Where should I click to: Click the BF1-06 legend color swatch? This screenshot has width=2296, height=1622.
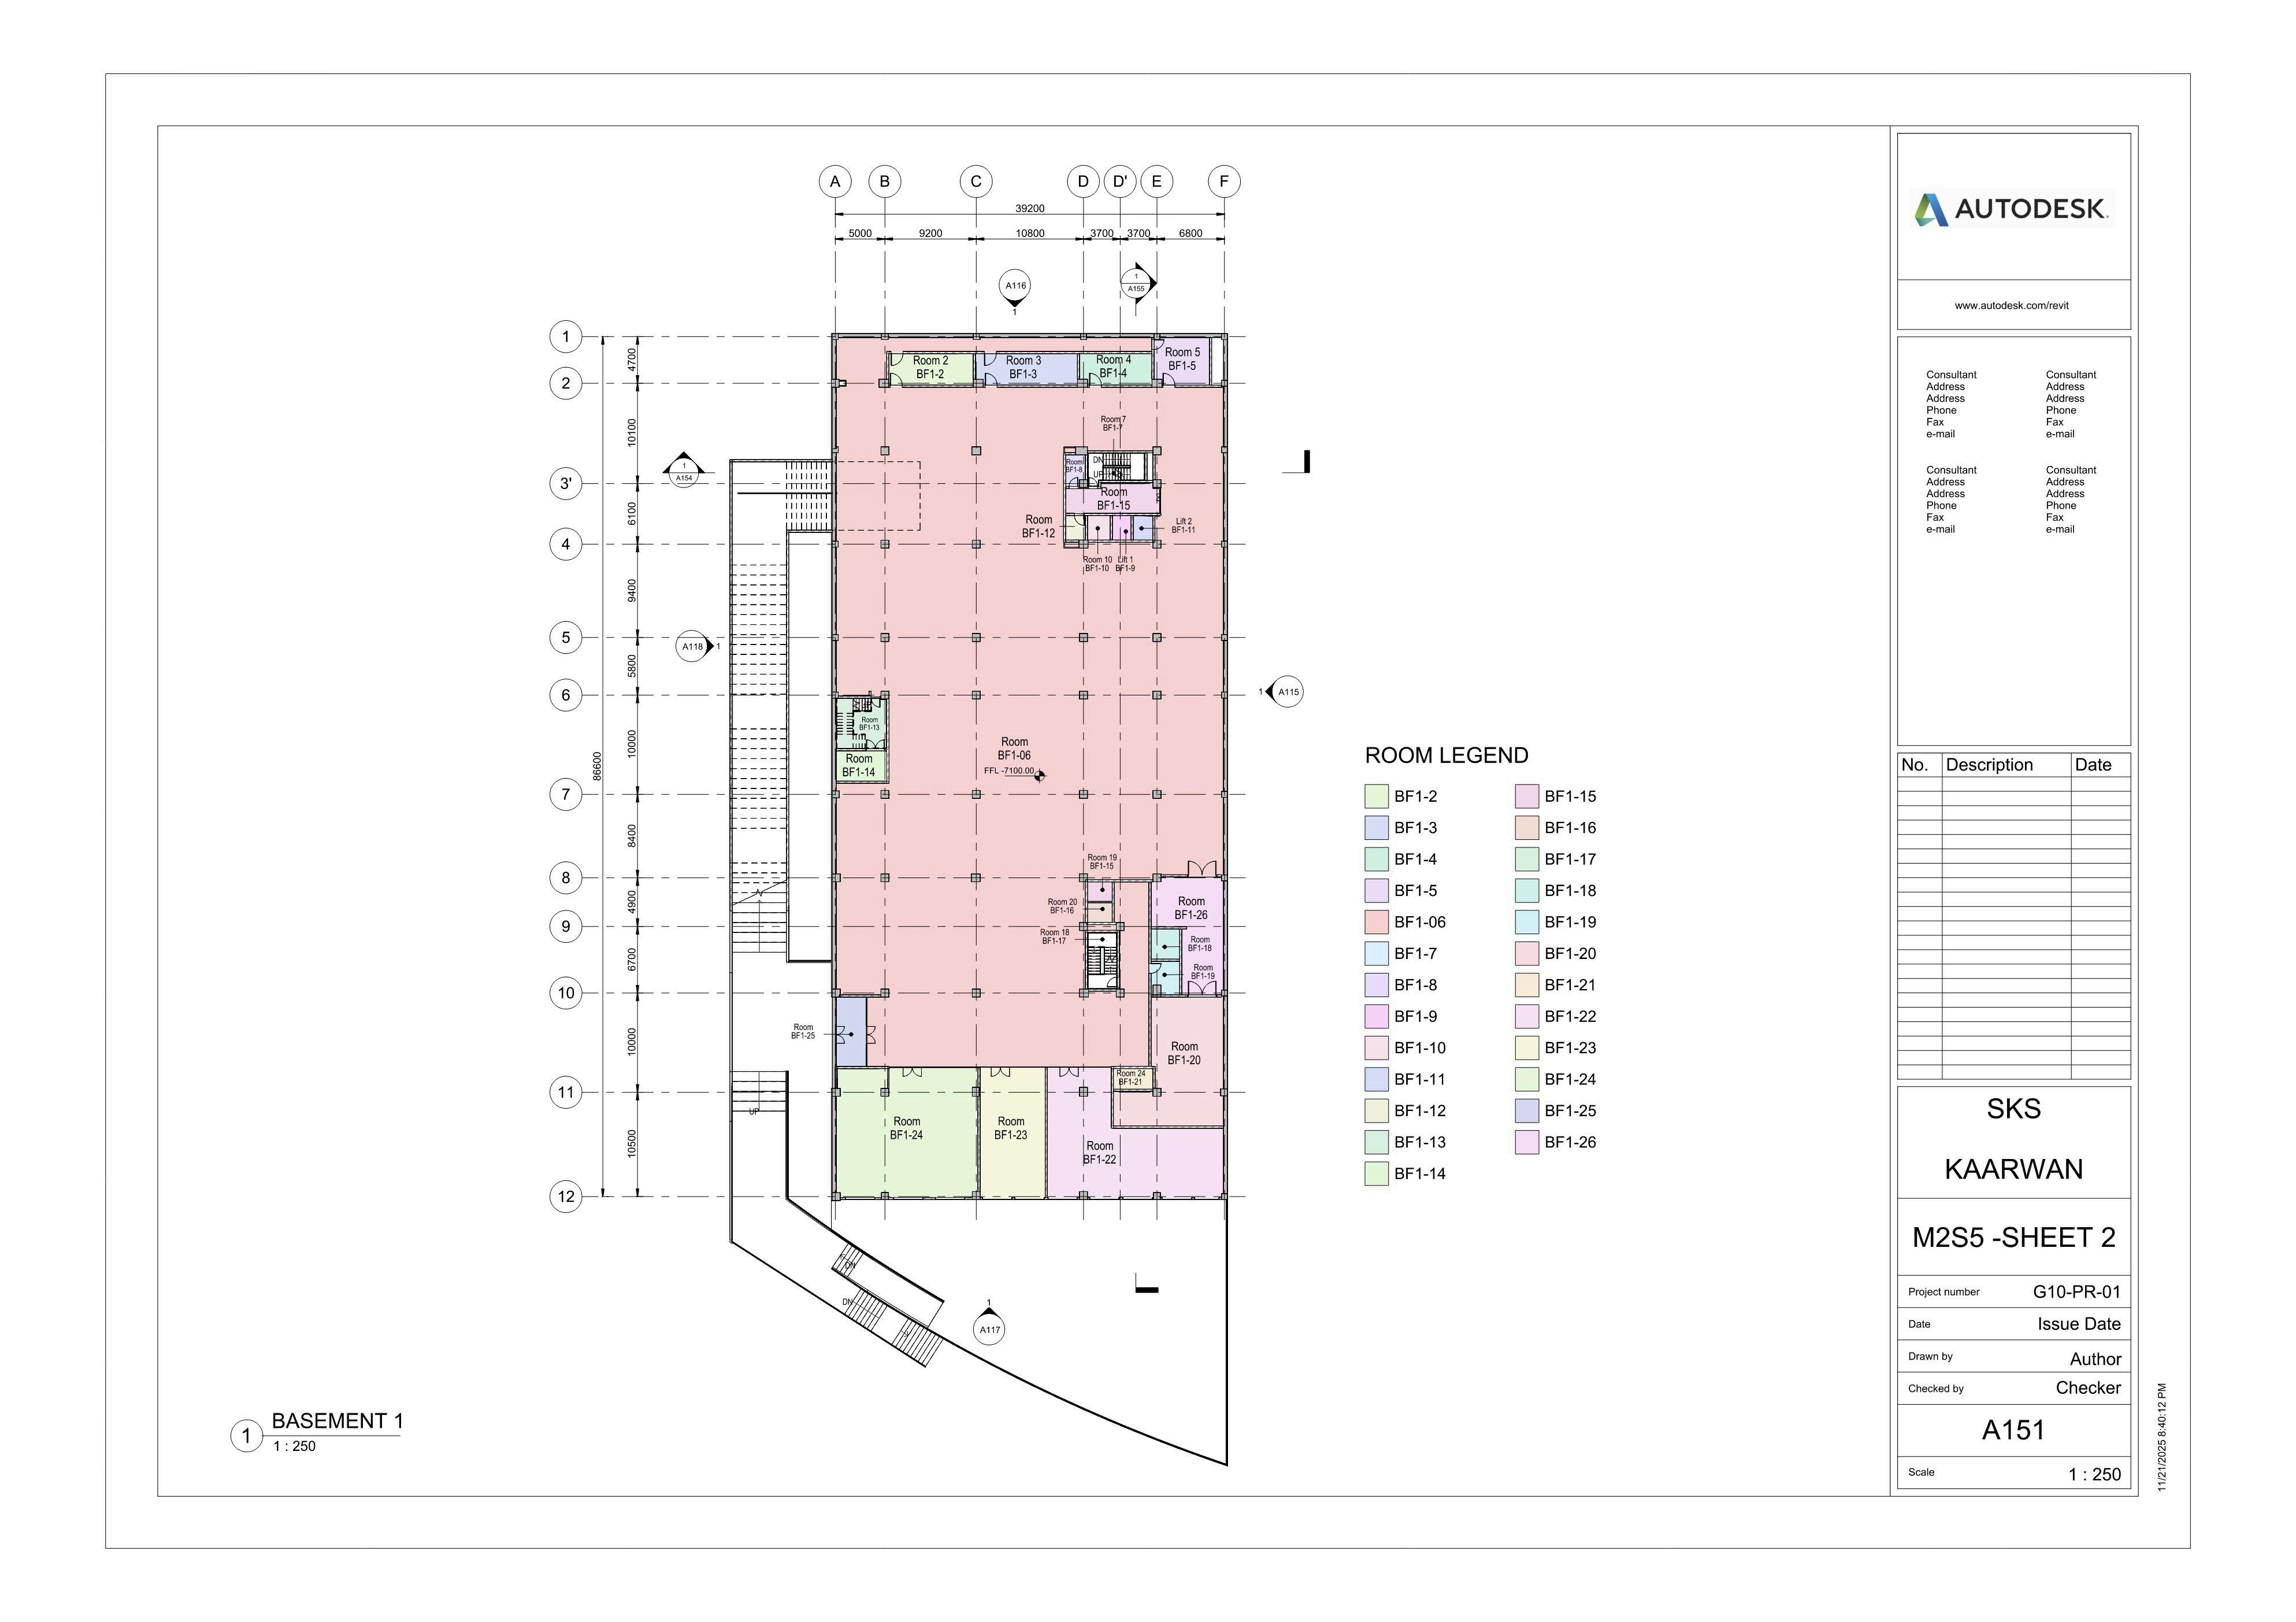(x=1376, y=922)
